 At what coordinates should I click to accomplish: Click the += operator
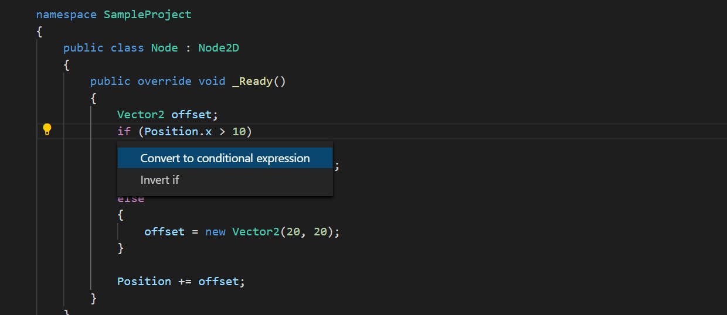click(185, 282)
